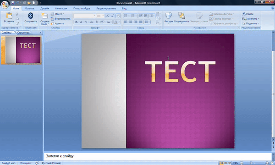The width and height of the screenshot is (275, 165).
Task: Click the Русский (Россия) language indicator
Action: click(51, 163)
